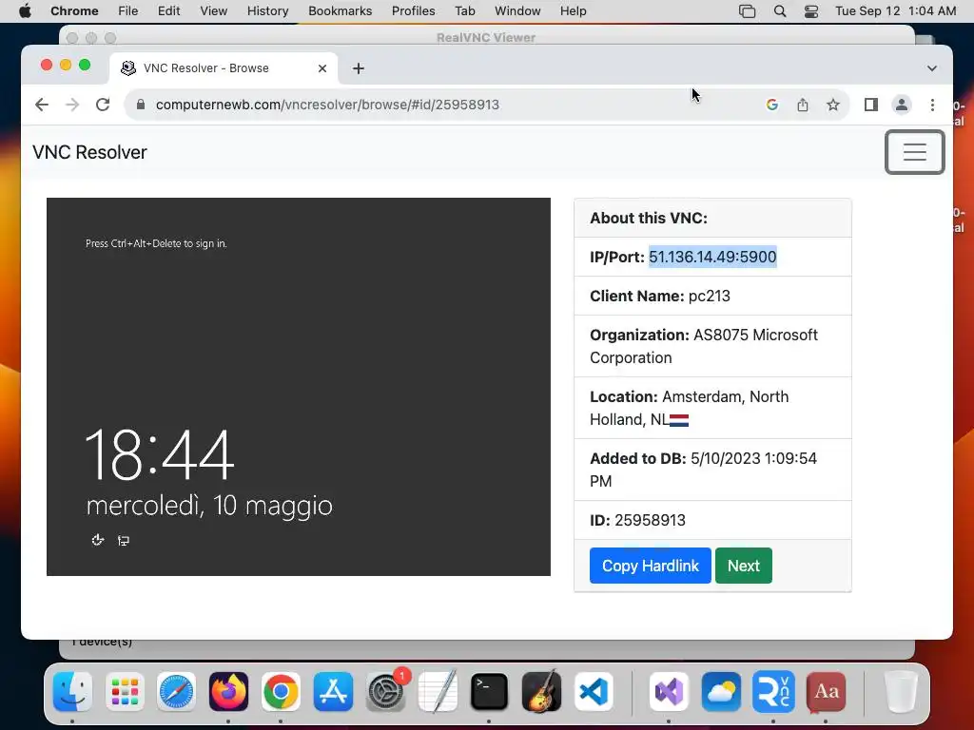
Task: Open the History menu
Action: [x=267, y=11]
